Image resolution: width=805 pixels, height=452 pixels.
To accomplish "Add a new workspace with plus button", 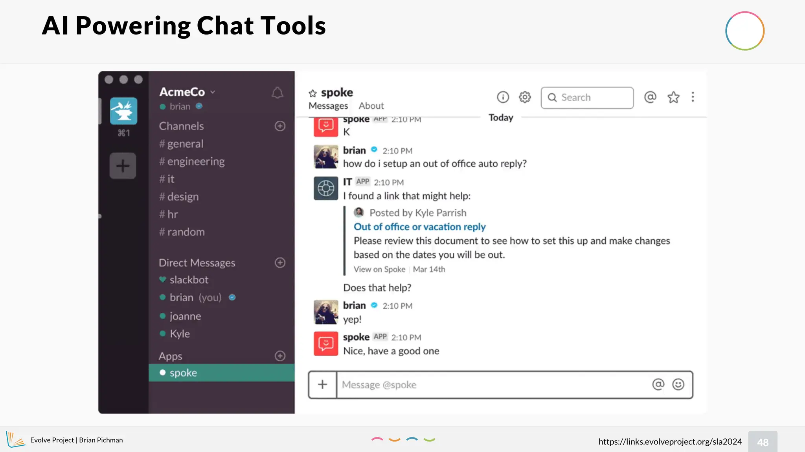I will point(123,166).
